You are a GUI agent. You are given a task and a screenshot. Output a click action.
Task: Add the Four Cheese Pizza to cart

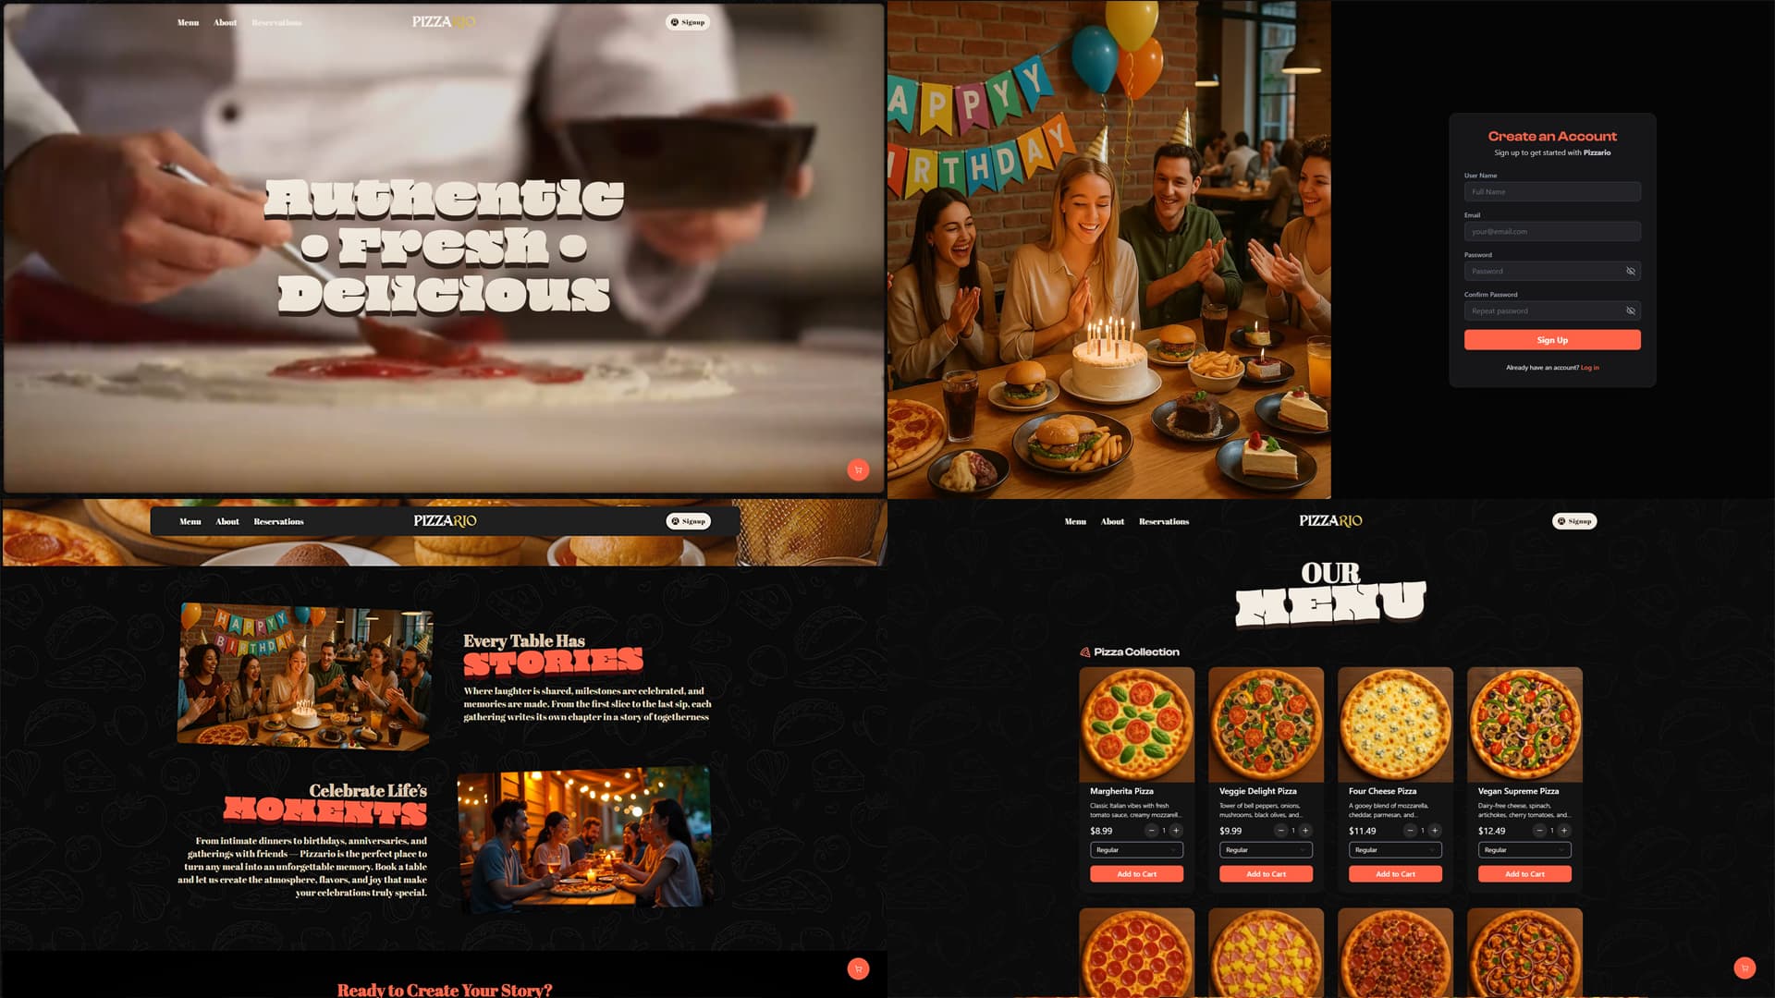[1395, 874]
